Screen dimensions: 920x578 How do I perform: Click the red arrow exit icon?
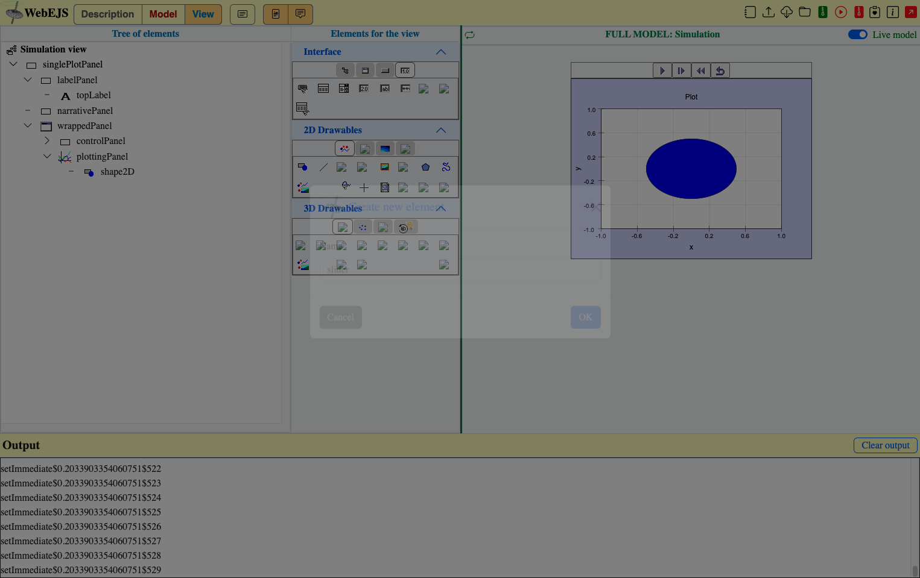point(911,12)
